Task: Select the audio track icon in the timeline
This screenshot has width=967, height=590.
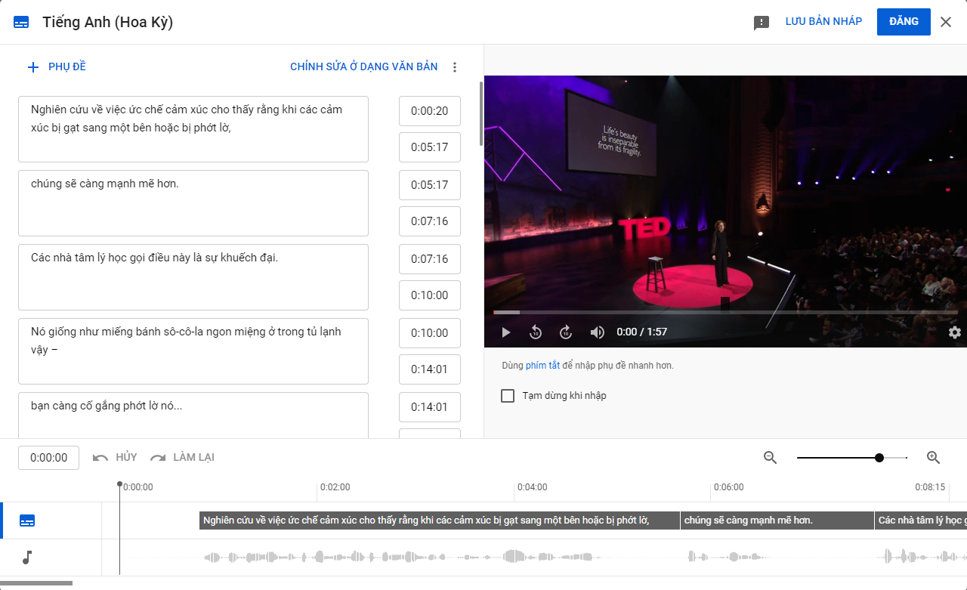Action: click(27, 558)
